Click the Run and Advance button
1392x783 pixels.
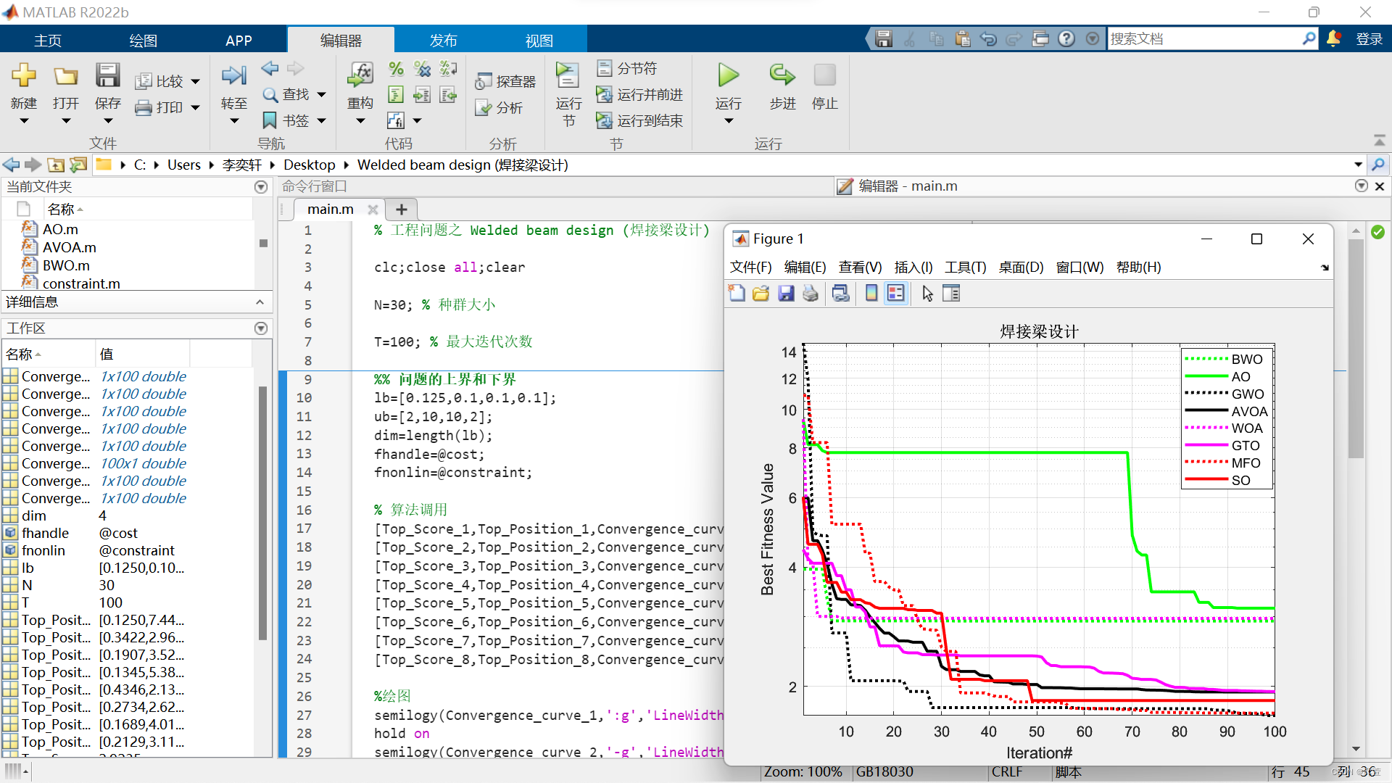click(x=639, y=95)
